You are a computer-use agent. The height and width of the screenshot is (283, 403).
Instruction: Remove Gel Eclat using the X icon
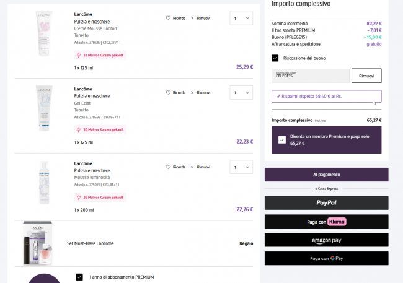192,92
